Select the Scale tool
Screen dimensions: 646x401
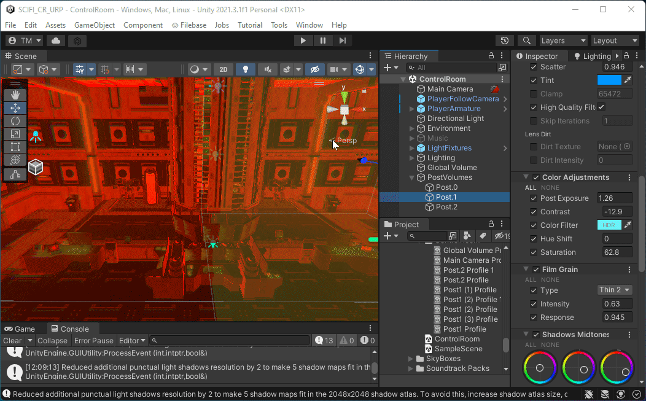(x=15, y=134)
